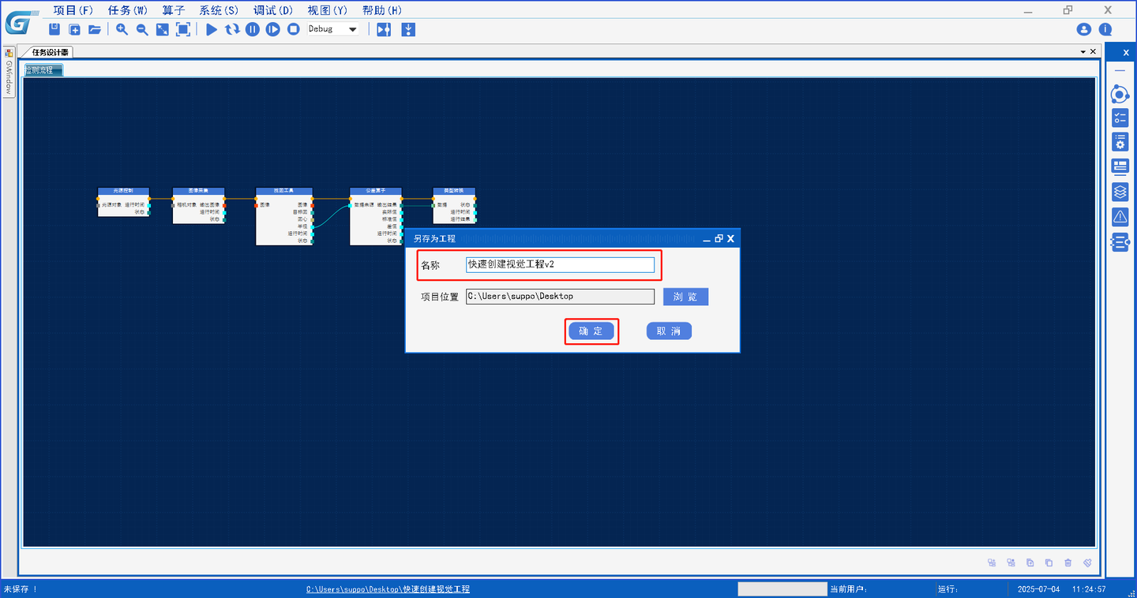Click the info icon at top right
This screenshot has height=598, width=1137.
point(1105,29)
